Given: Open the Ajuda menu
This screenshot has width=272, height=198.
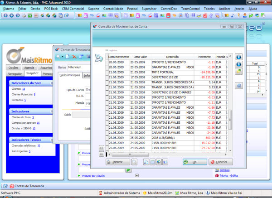Looking at the screenshot, I should click(253, 9).
